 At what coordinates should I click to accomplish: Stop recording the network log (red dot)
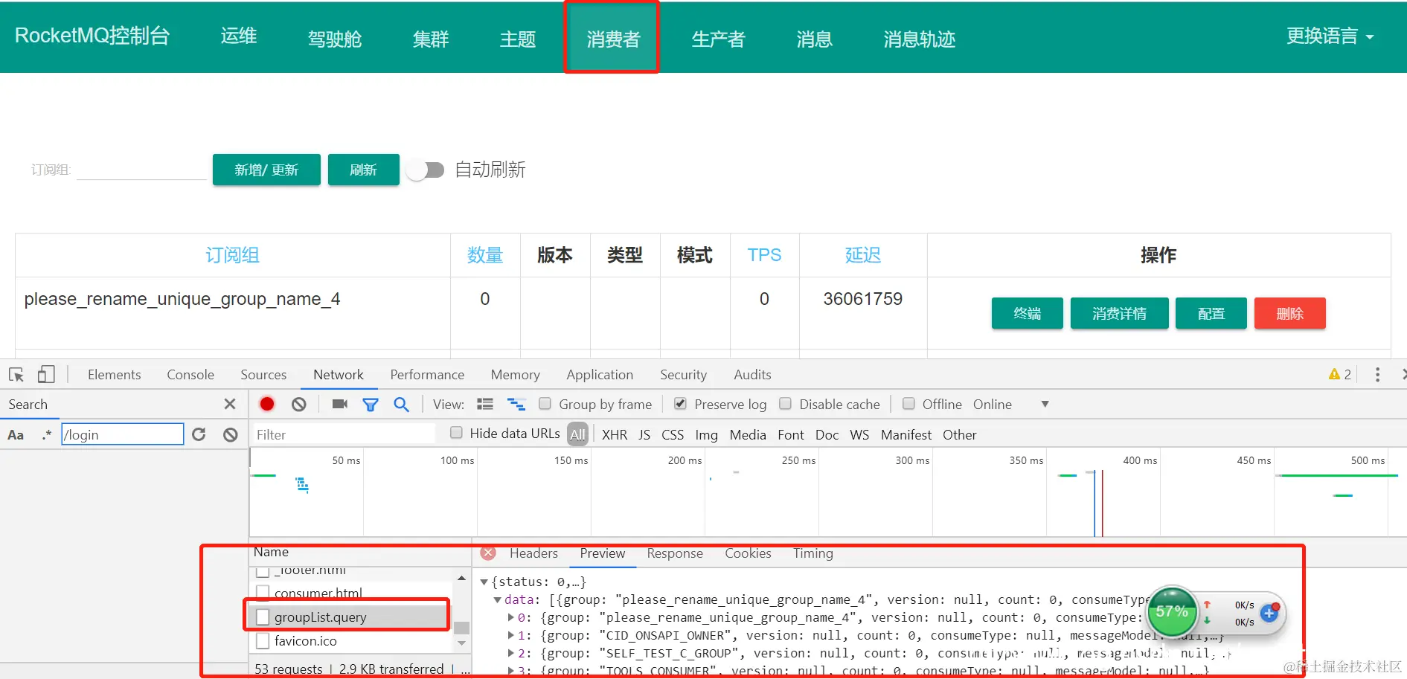267,404
